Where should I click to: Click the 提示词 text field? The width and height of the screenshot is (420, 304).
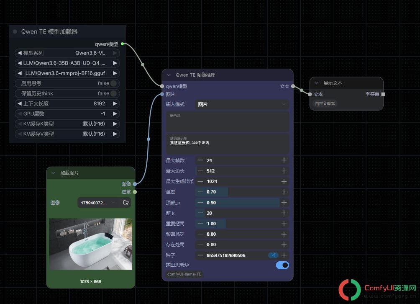(x=228, y=121)
